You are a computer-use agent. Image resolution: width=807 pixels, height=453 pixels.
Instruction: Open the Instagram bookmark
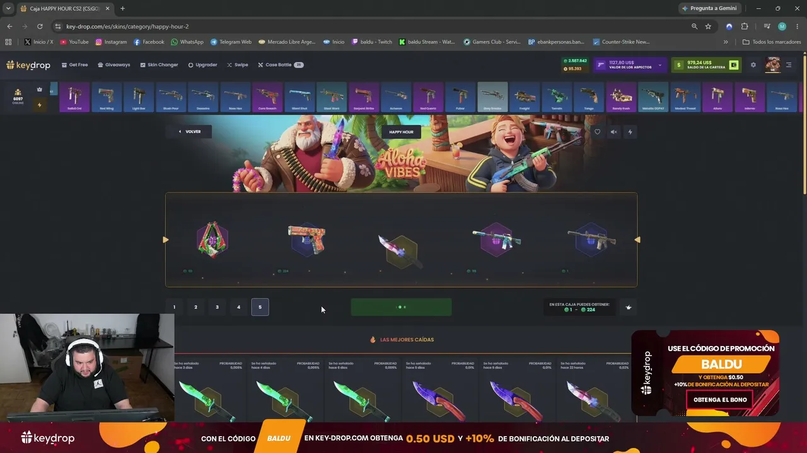pos(111,42)
